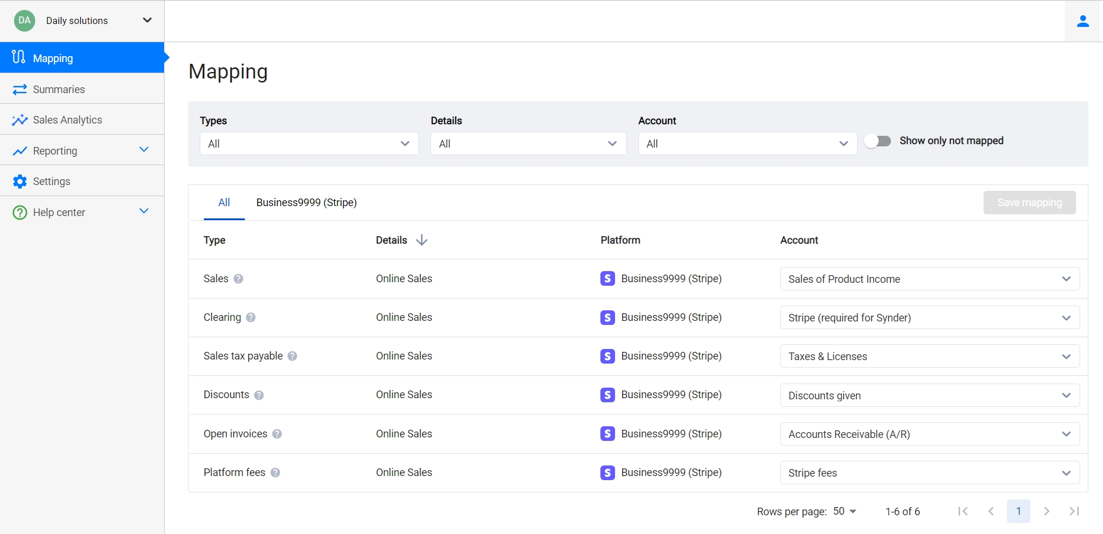This screenshot has height=534, width=1103.
Task: Click help icon next to Platform fees
Action: (x=275, y=473)
